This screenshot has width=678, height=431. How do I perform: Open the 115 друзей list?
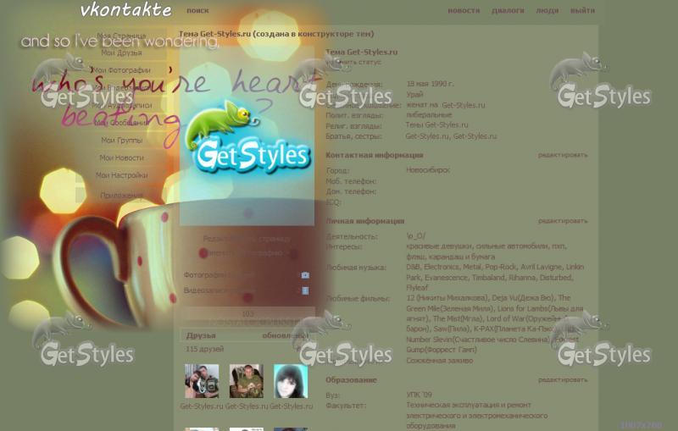click(204, 349)
